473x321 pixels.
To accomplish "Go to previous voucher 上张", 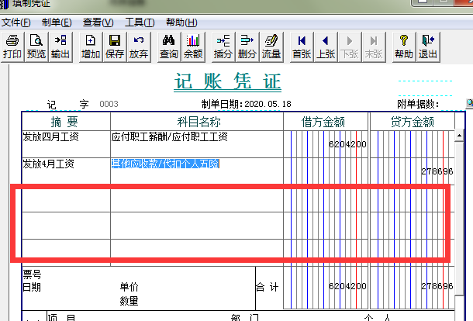I will click(326, 47).
